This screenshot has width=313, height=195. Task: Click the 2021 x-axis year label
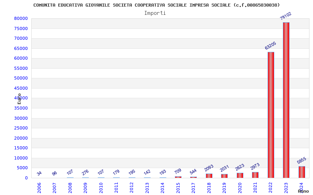(x=255, y=188)
